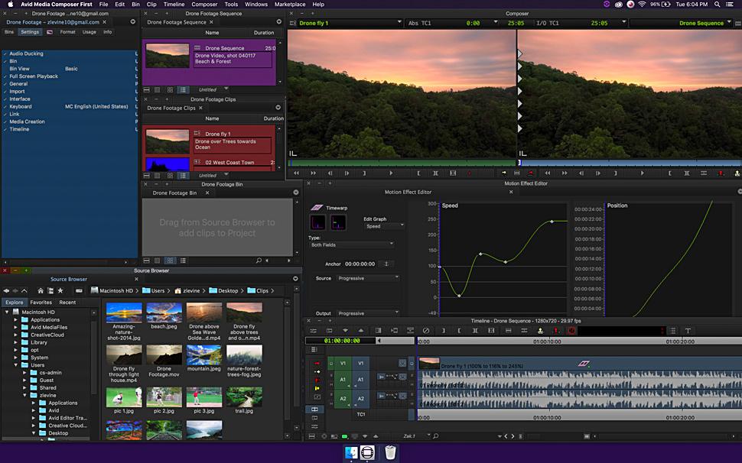Viewport: 742px width, 463px height.
Task: Open Spotlight search in the macOS menu bar
Action: tap(718, 5)
